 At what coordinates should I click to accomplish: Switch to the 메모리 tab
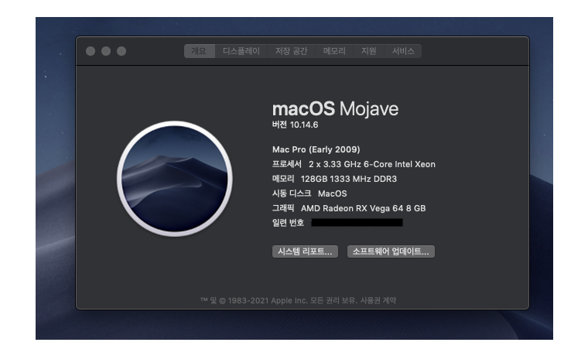tap(334, 51)
